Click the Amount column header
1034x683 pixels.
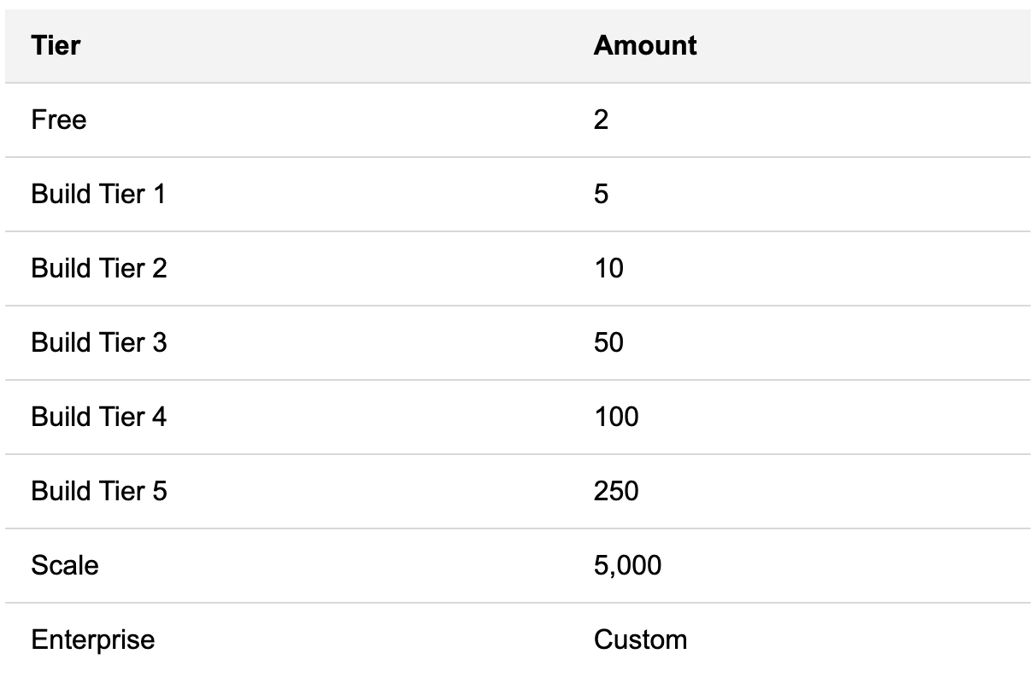645,45
